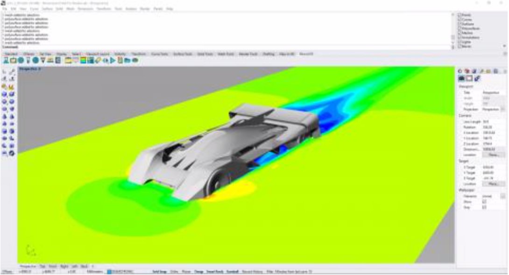Open the wallpaper Filename browse dropdown

(x=503, y=196)
